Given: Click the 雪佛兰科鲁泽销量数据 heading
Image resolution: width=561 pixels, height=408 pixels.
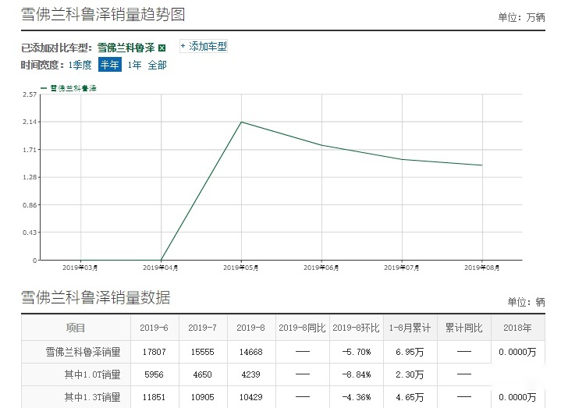Looking at the screenshot, I should click(x=95, y=297).
